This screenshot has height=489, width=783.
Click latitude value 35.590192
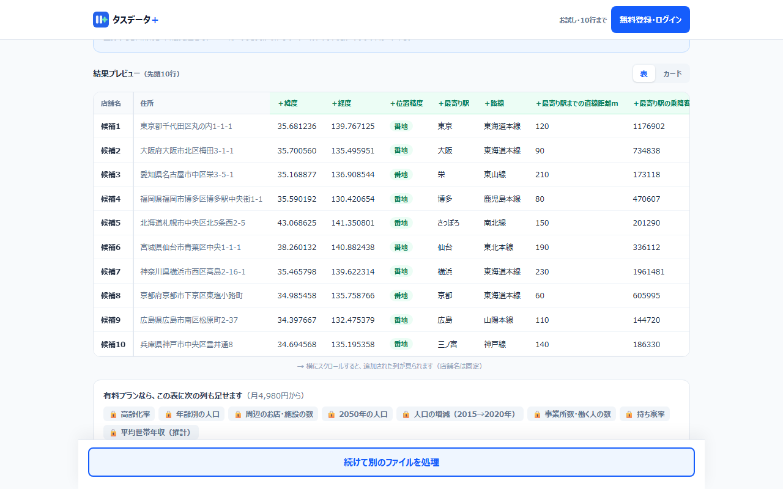[x=297, y=199]
